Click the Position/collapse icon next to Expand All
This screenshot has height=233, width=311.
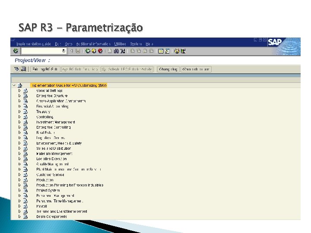23,69
